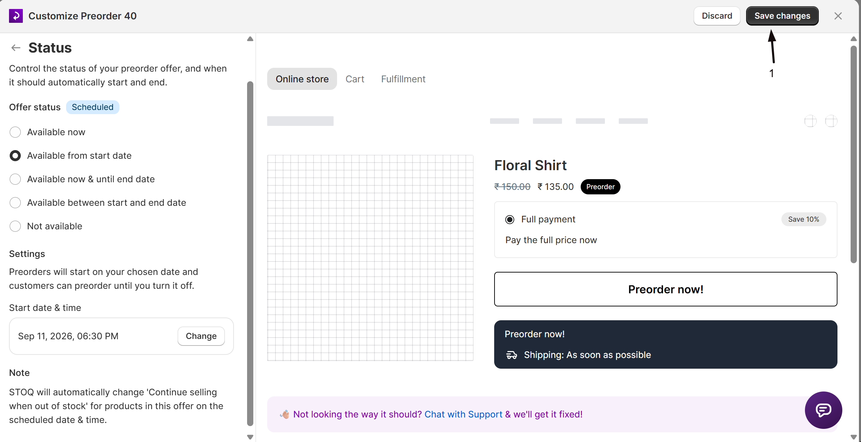Open the support chat bubble icon
The image size is (861, 442).
point(823,410)
